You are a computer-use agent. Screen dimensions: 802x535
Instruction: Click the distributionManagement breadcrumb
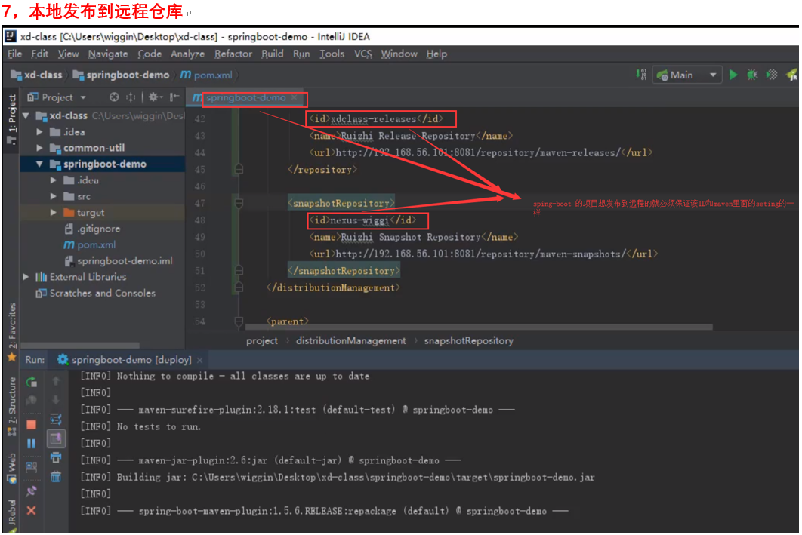click(x=350, y=340)
